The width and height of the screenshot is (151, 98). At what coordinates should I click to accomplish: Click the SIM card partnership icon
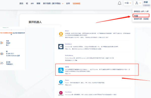(x=2, y=54)
